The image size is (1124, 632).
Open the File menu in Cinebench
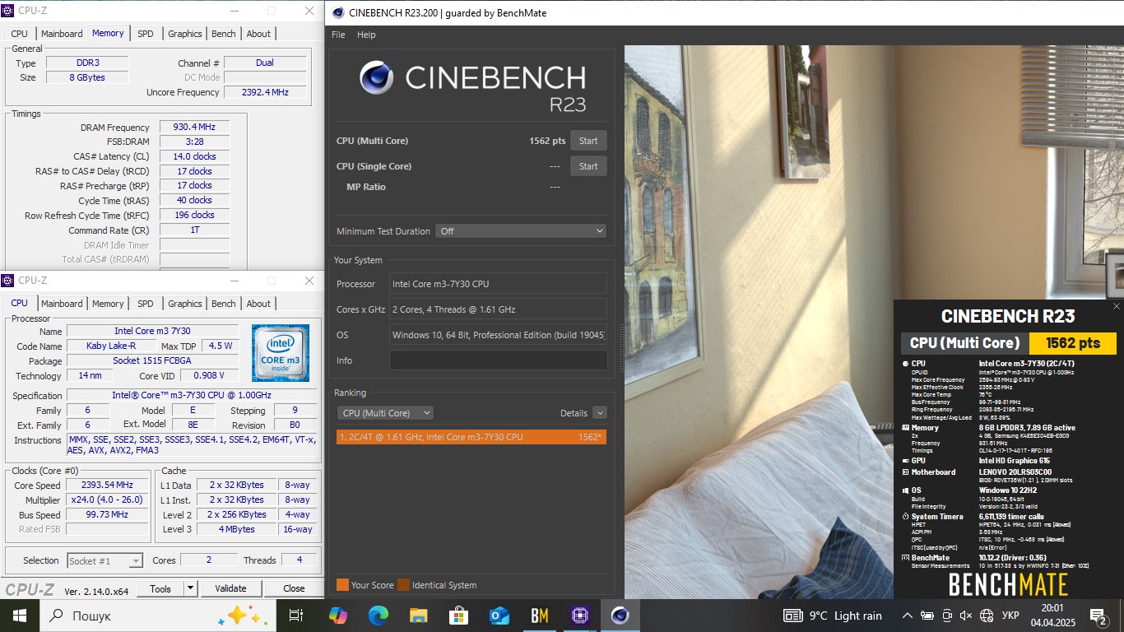[338, 35]
